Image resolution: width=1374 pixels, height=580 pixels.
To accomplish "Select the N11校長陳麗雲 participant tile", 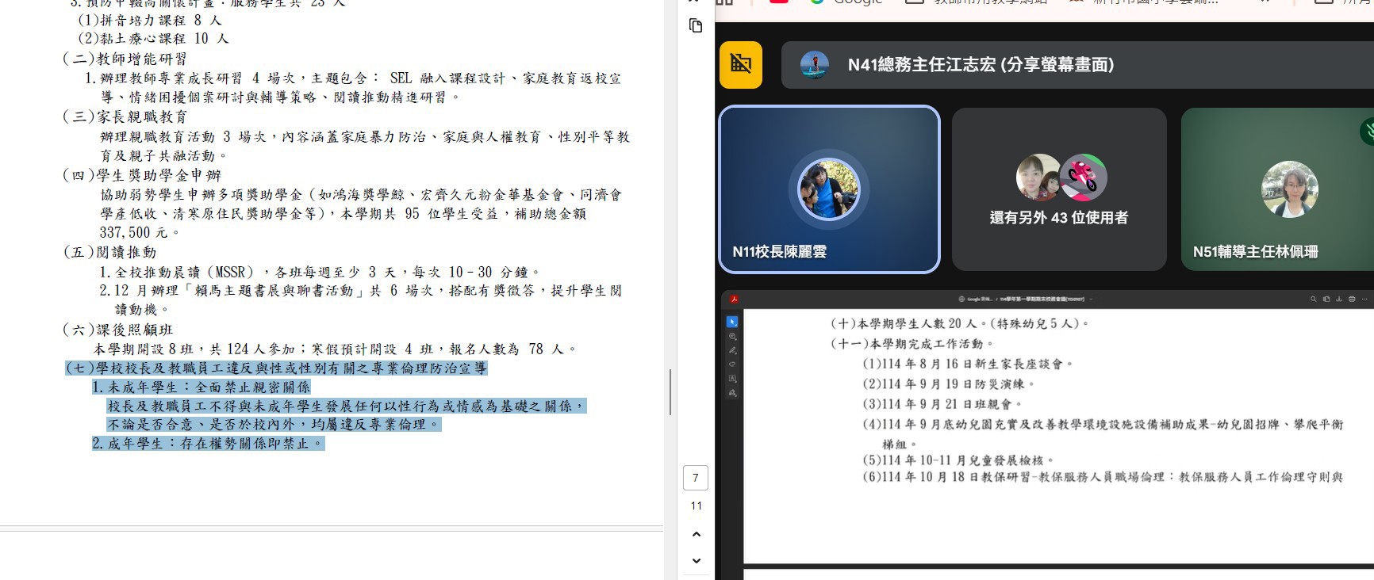I will pos(829,189).
